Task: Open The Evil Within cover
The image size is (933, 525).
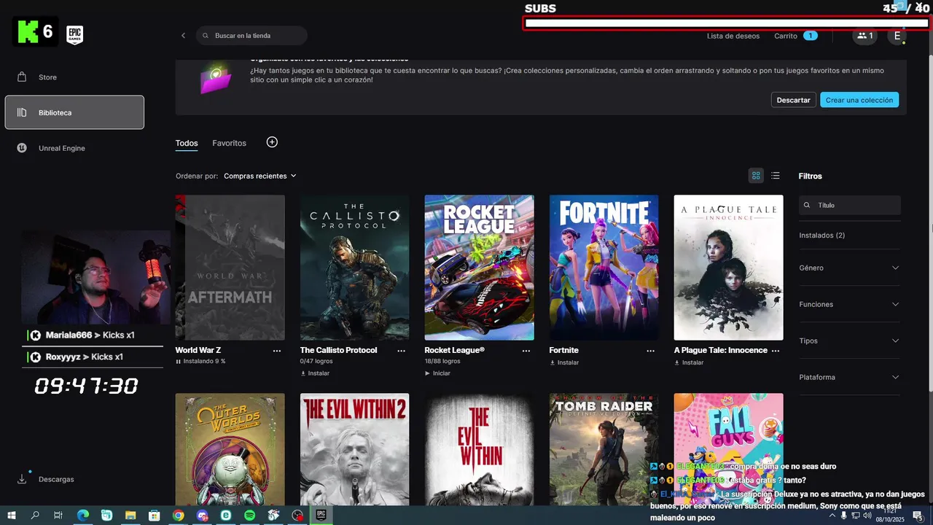Action: point(479,449)
